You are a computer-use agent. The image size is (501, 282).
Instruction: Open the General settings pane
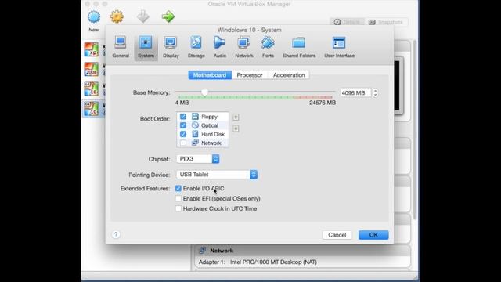pos(121,47)
